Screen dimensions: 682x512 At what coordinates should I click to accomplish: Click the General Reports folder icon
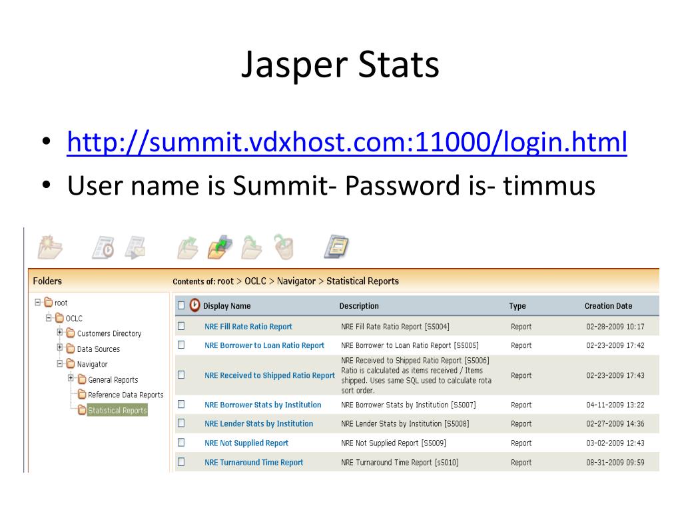(82, 379)
